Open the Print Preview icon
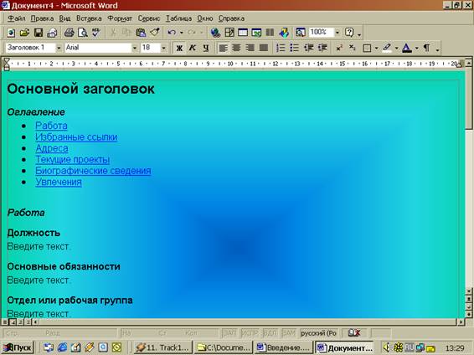This screenshot has width=474, height=355. (83, 33)
